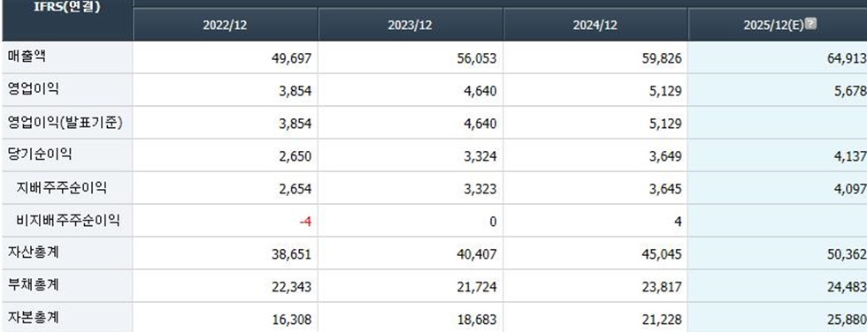Click the 당기순이익 row label

[40, 154]
